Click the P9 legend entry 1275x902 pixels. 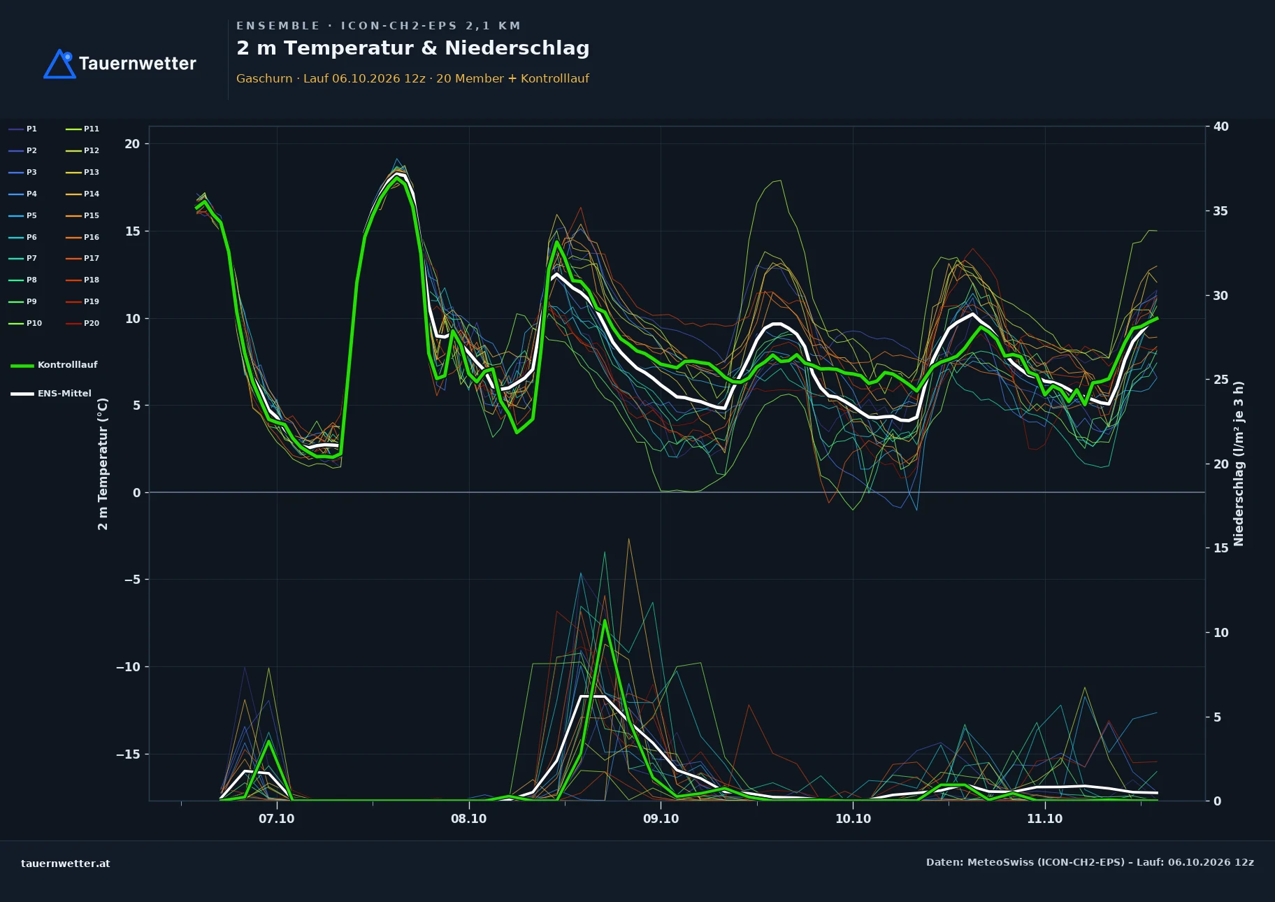coord(23,301)
